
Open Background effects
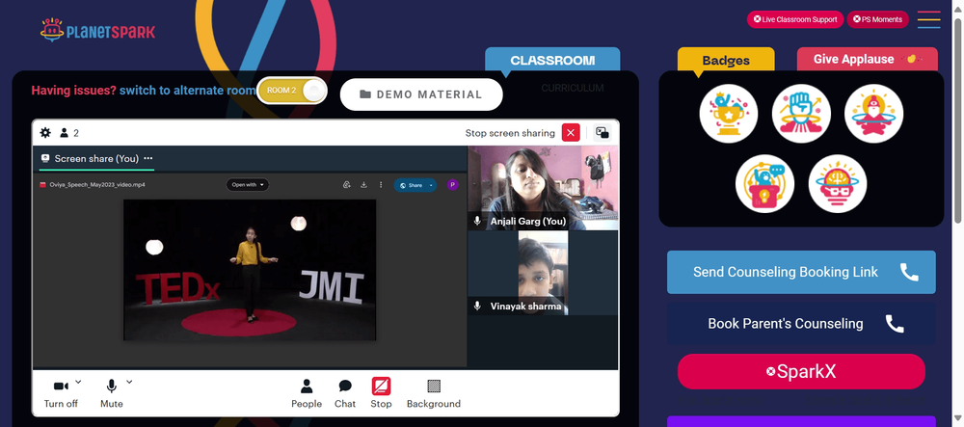point(434,393)
